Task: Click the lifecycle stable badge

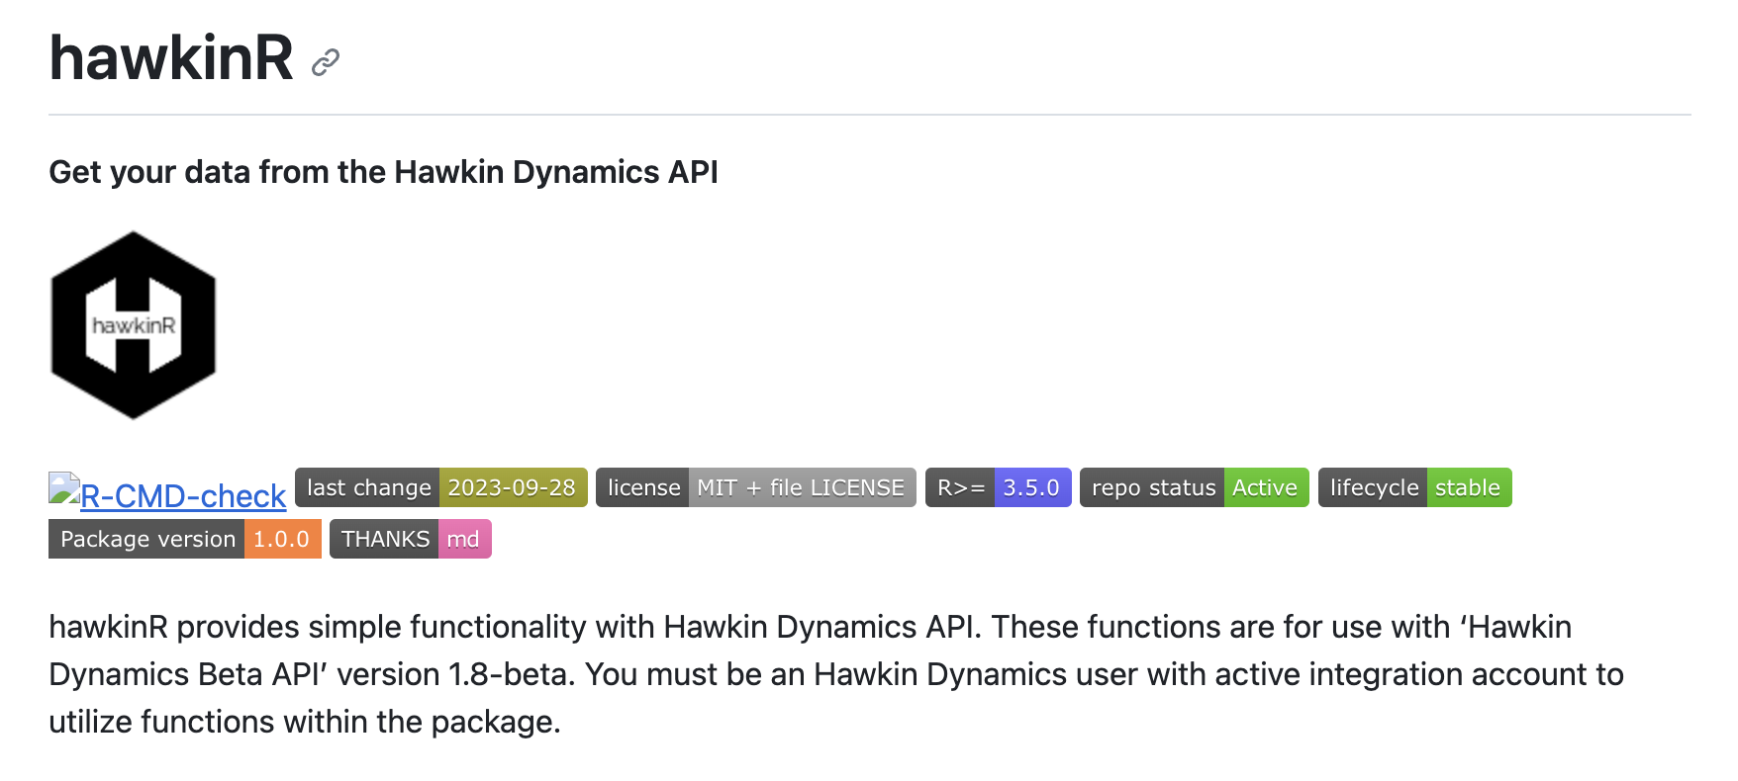Action: pos(1415,487)
